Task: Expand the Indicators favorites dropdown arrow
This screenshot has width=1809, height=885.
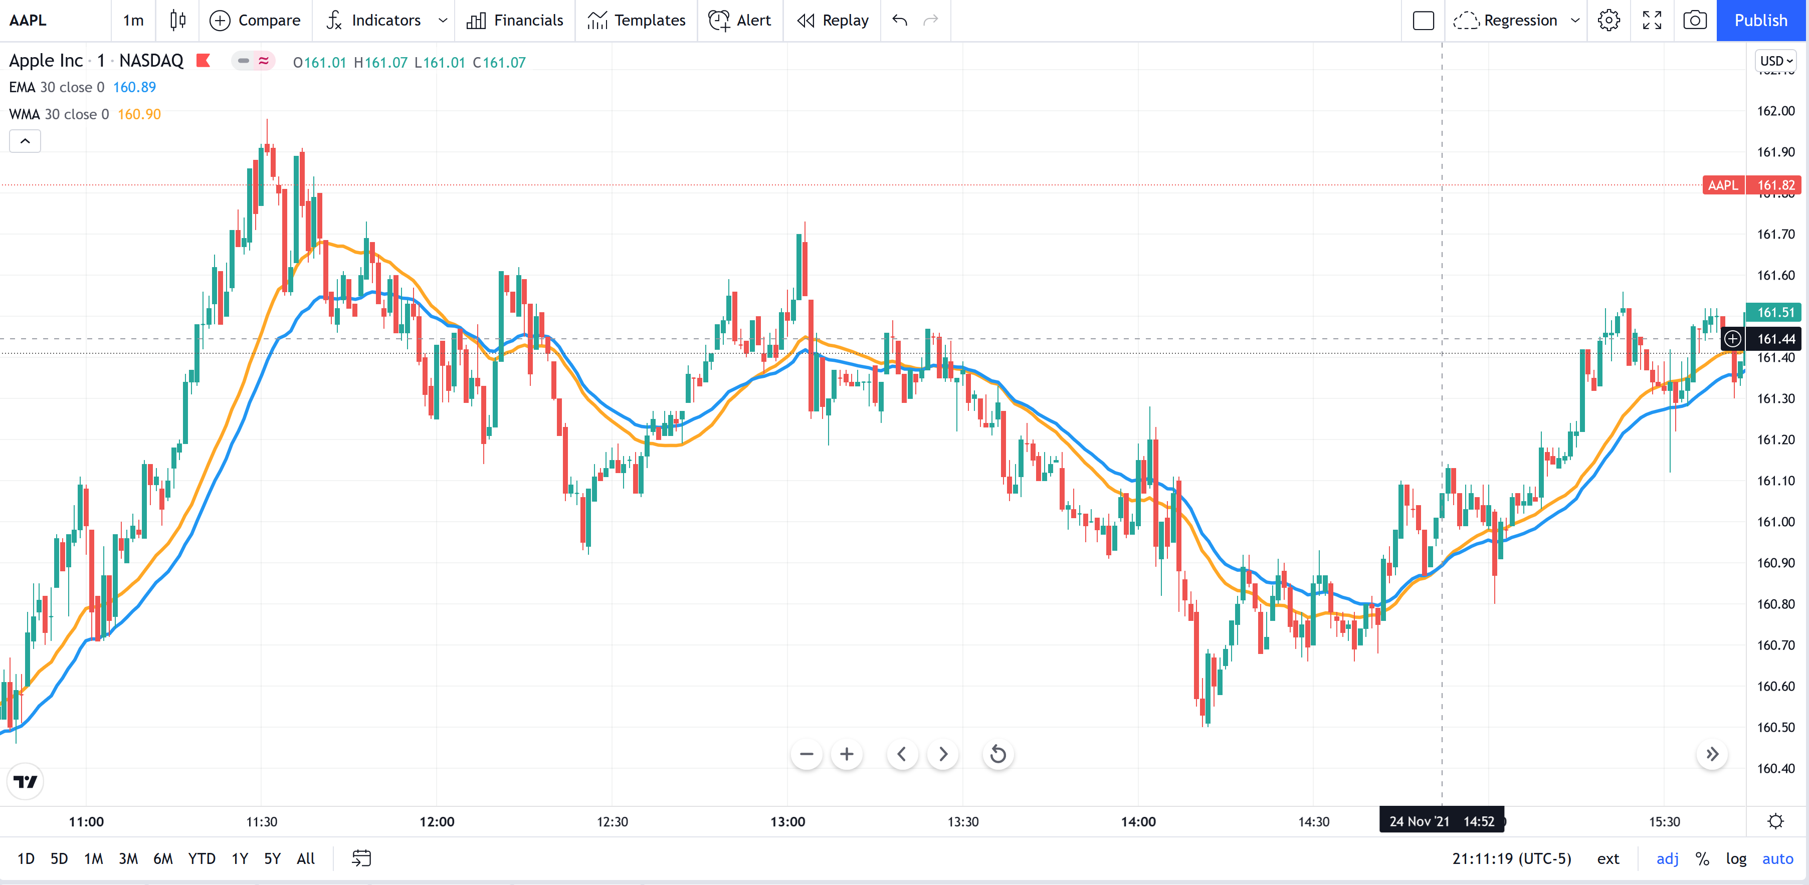Action: click(443, 21)
